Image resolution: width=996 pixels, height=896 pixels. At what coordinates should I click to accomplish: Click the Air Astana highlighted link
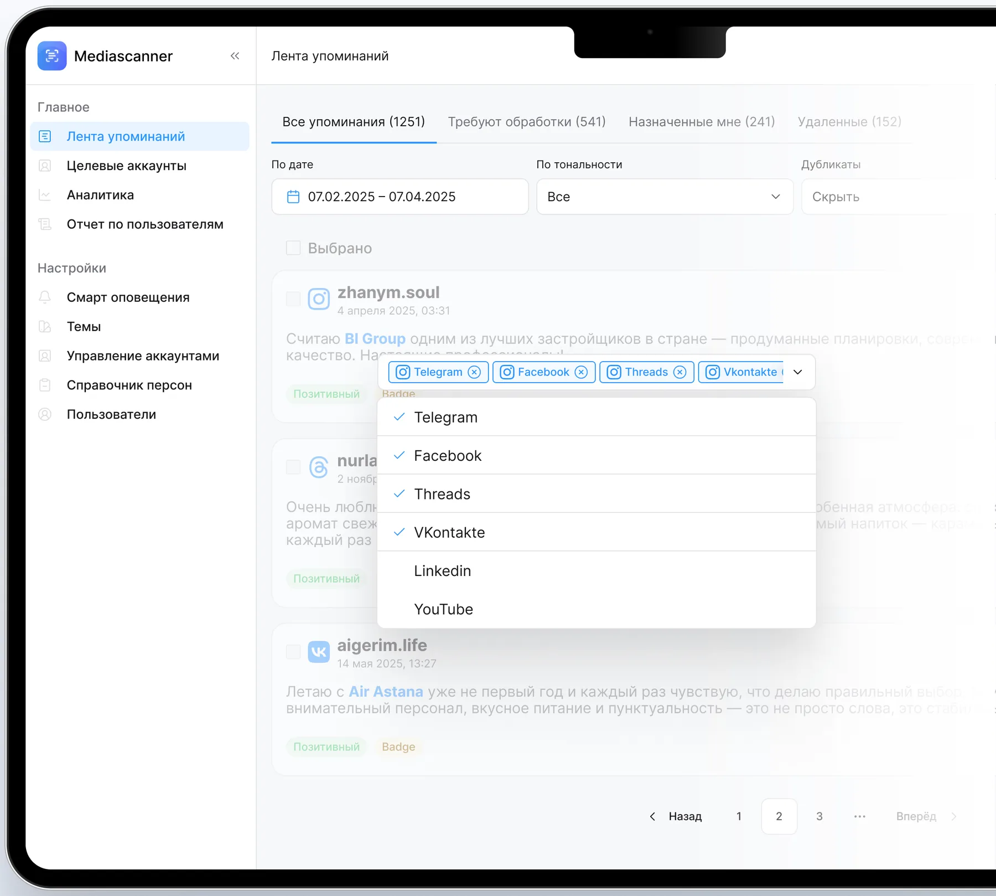tap(386, 692)
